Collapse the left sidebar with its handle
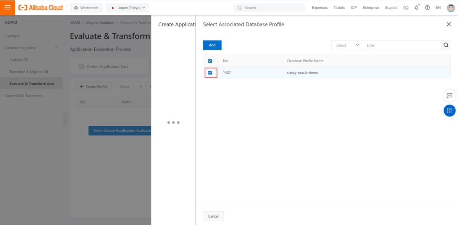Screen dimensions: 458x225 pos(65,120)
